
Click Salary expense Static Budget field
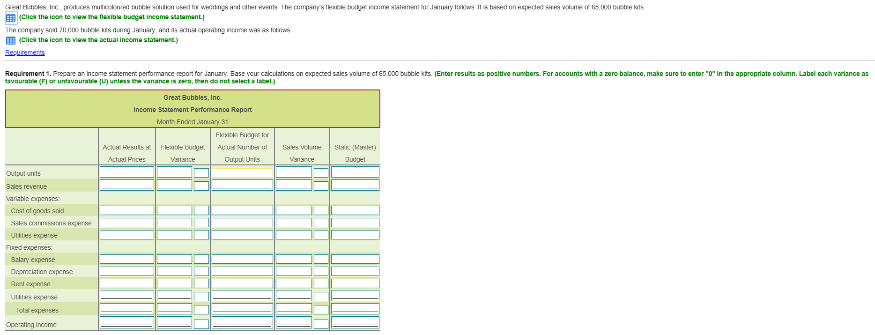pyautogui.click(x=355, y=259)
